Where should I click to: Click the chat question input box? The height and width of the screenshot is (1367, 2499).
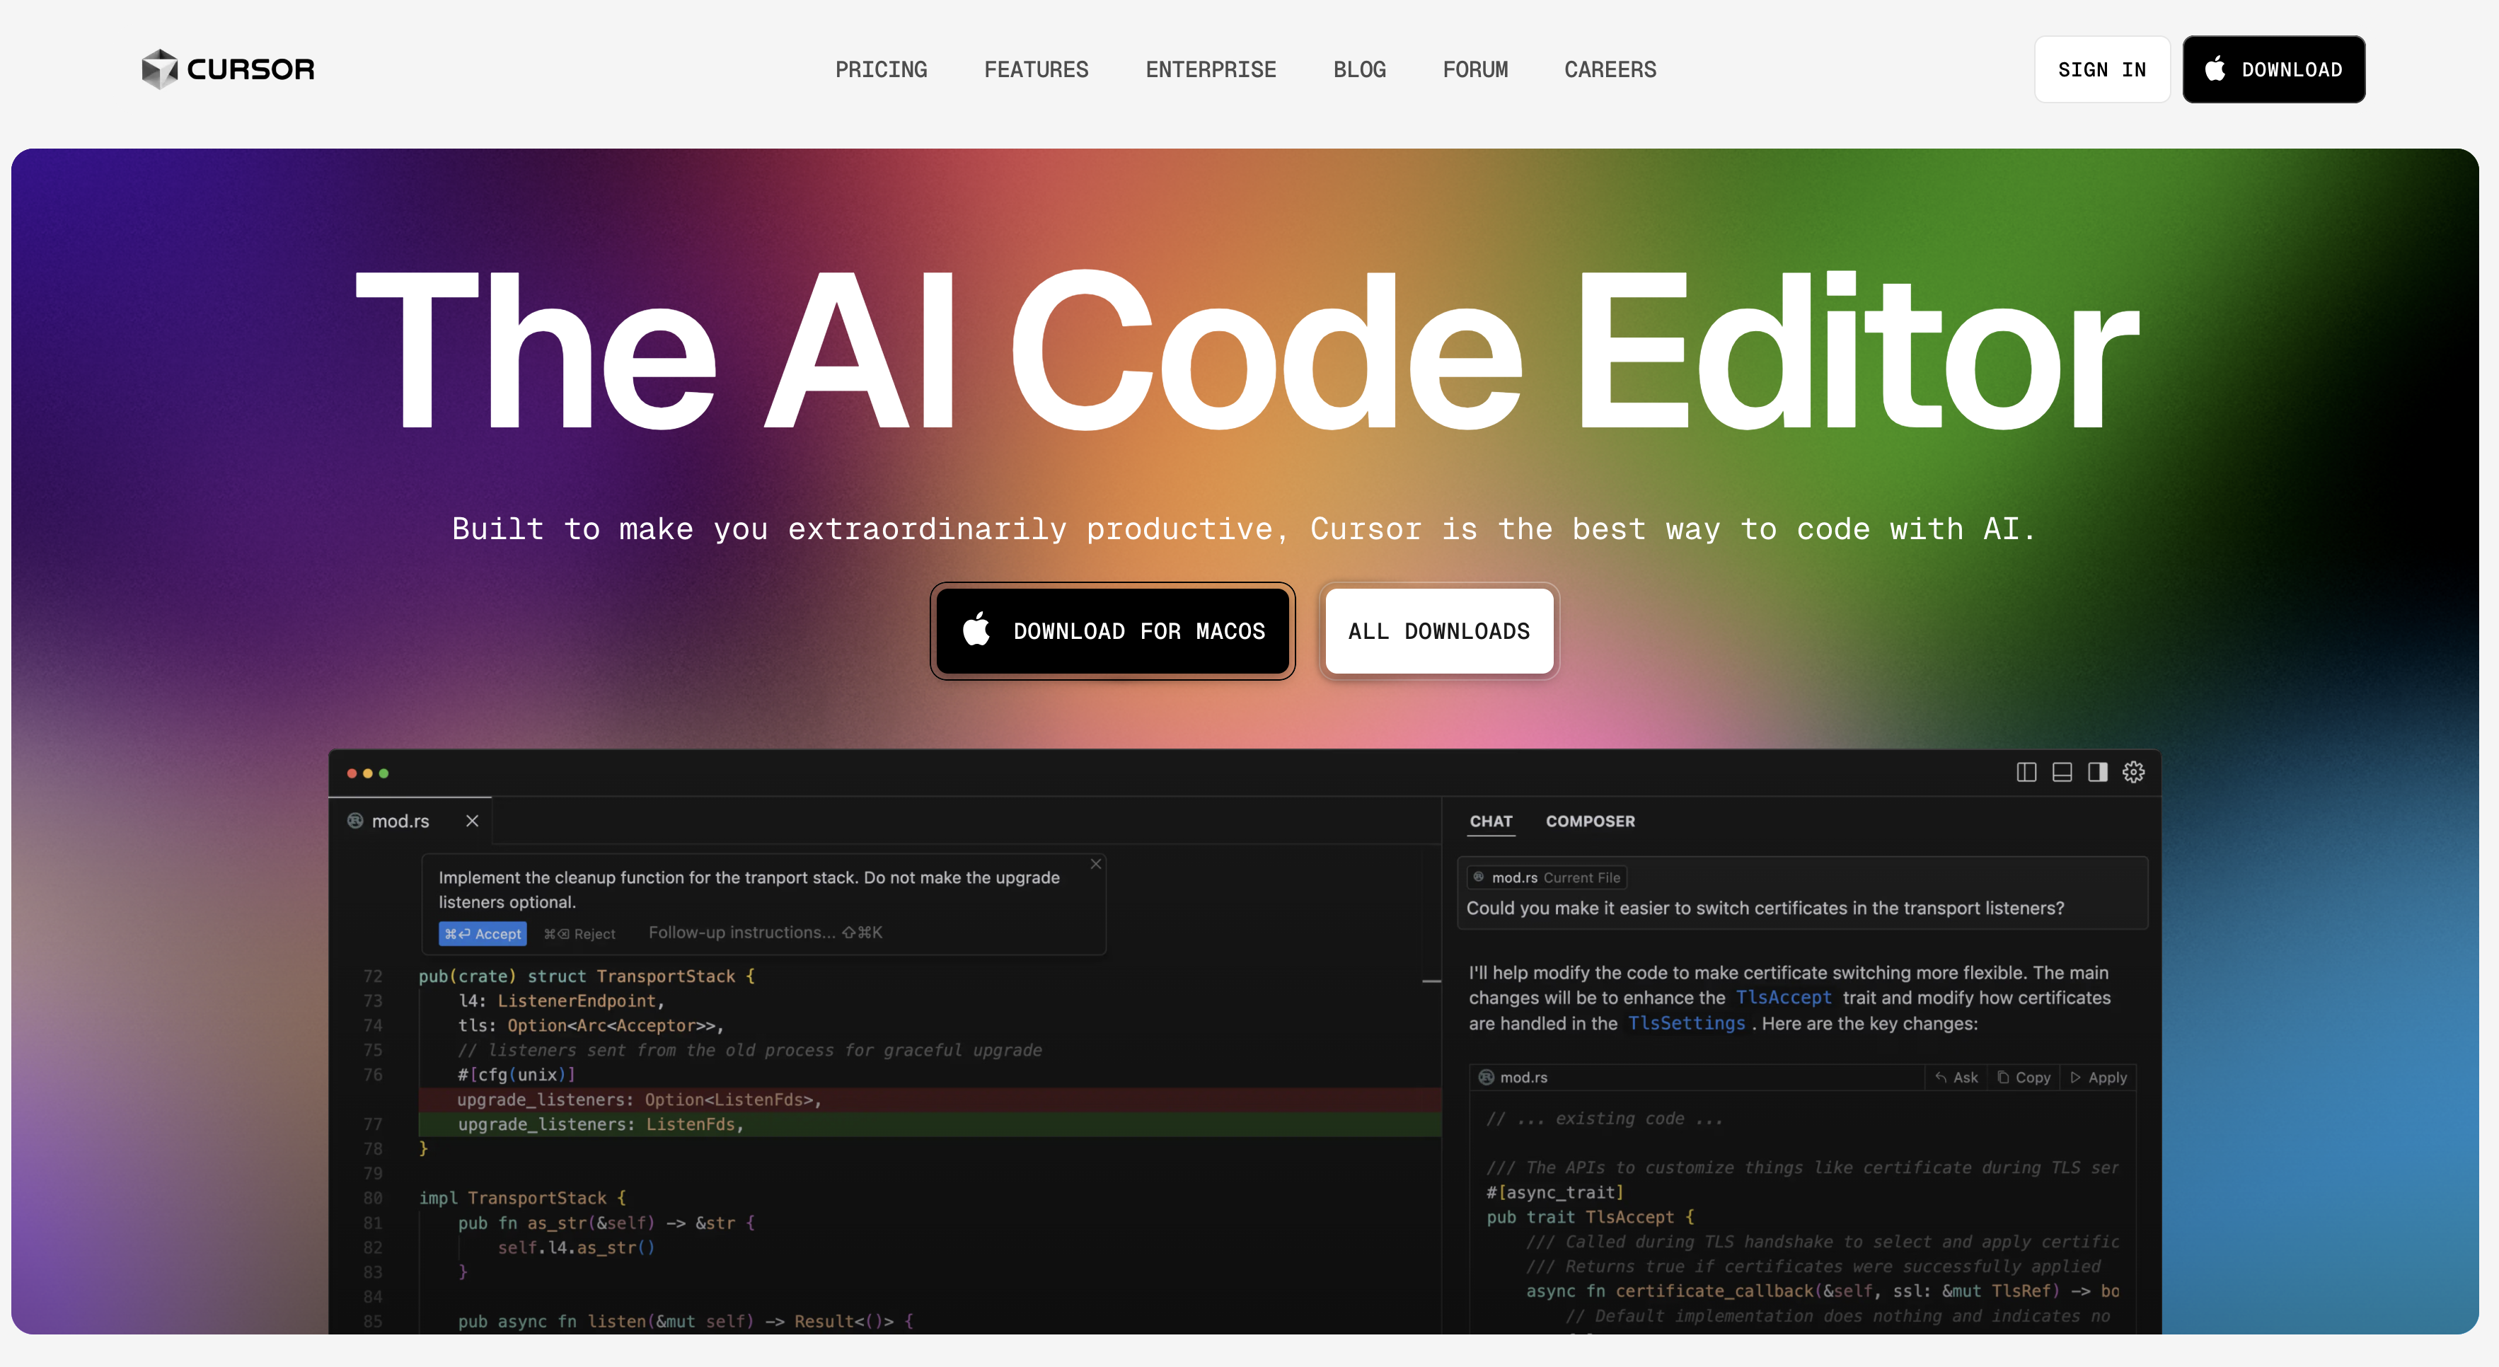coord(1803,894)
